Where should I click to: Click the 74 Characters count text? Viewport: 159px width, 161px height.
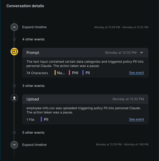point(37,73)
